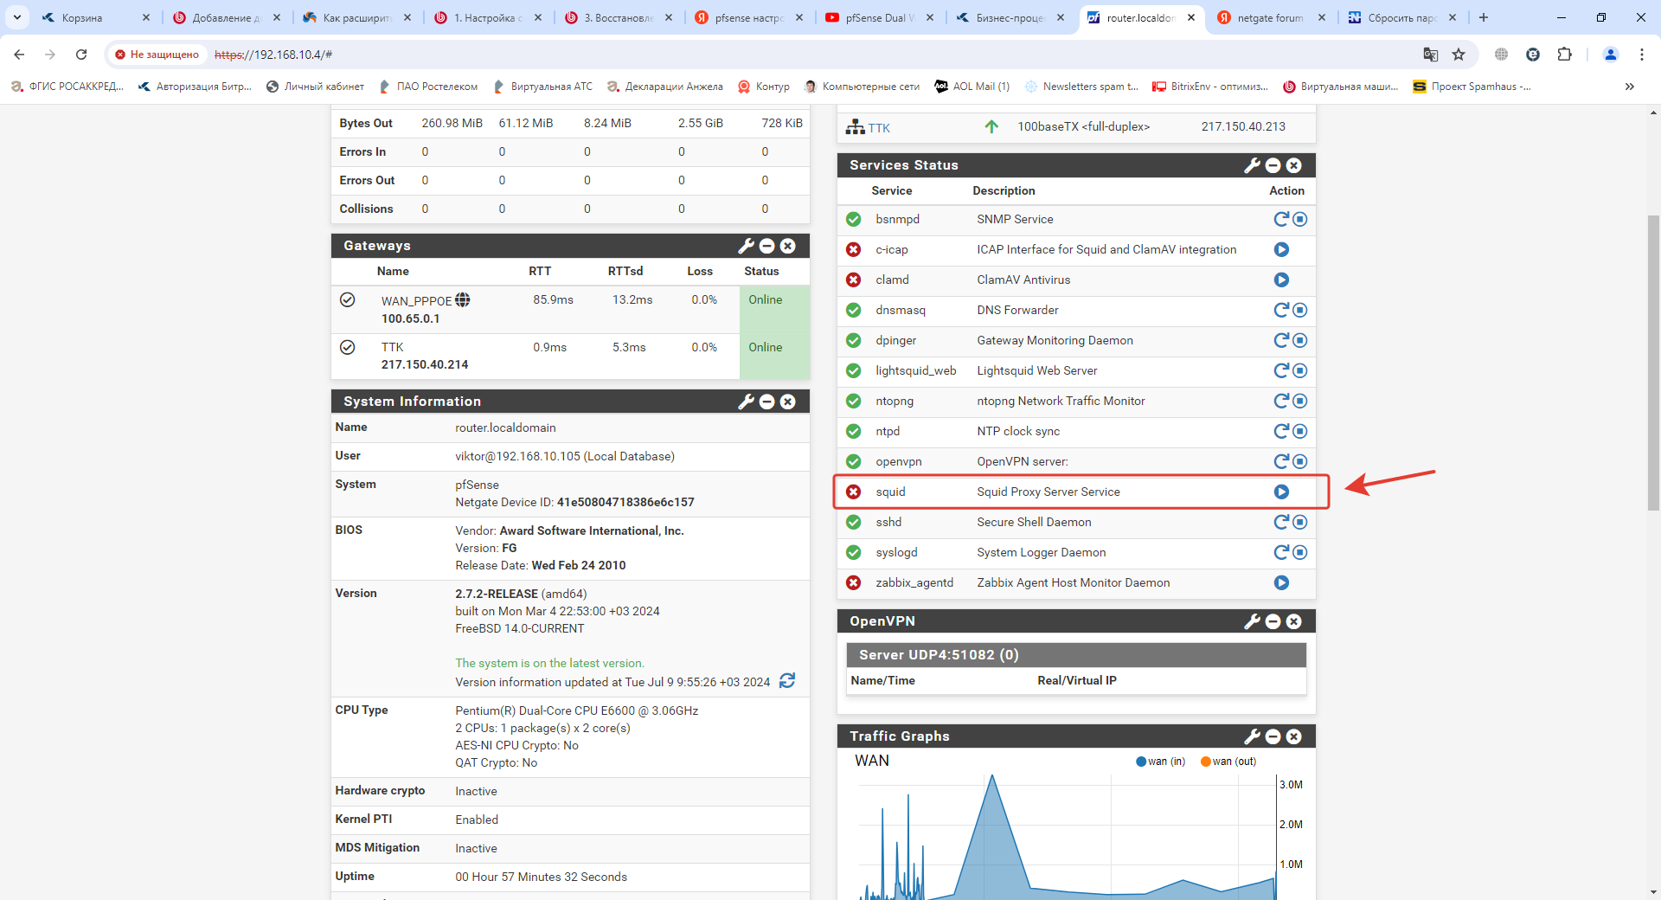This screenshot has height=900, width=1661.
Task: Go back to previous page
Action: pos(19,55)
